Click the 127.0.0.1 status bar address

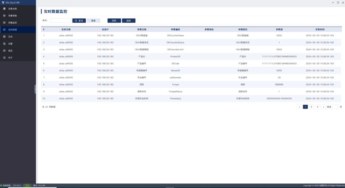coord(17,186)
